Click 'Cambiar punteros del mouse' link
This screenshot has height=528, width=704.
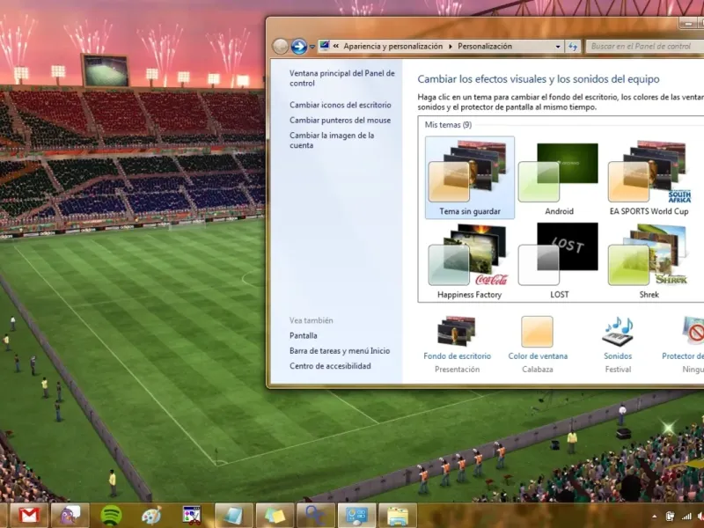[340, 121]
